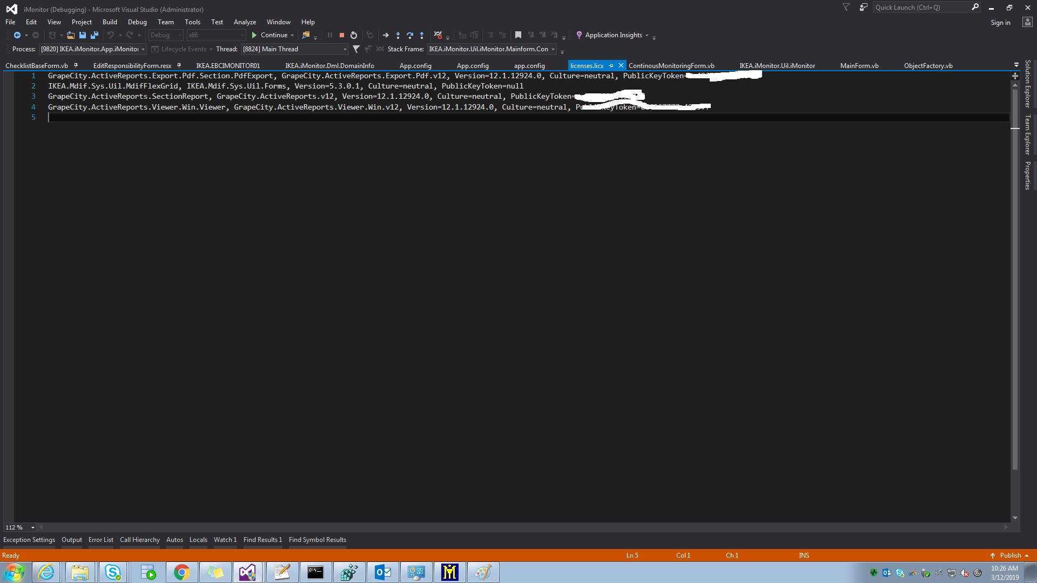Expand the Stack Frame dropdown

[x=553, y=49]
